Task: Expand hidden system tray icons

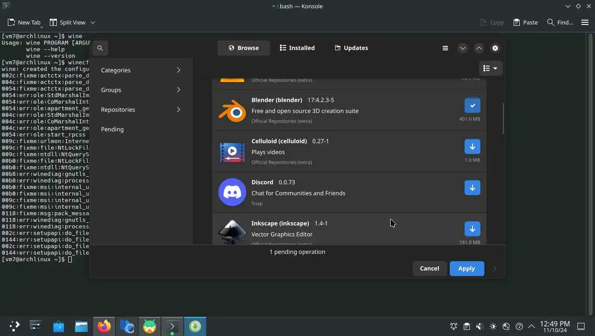Action: pyautogui.click(x=532, y=326)
